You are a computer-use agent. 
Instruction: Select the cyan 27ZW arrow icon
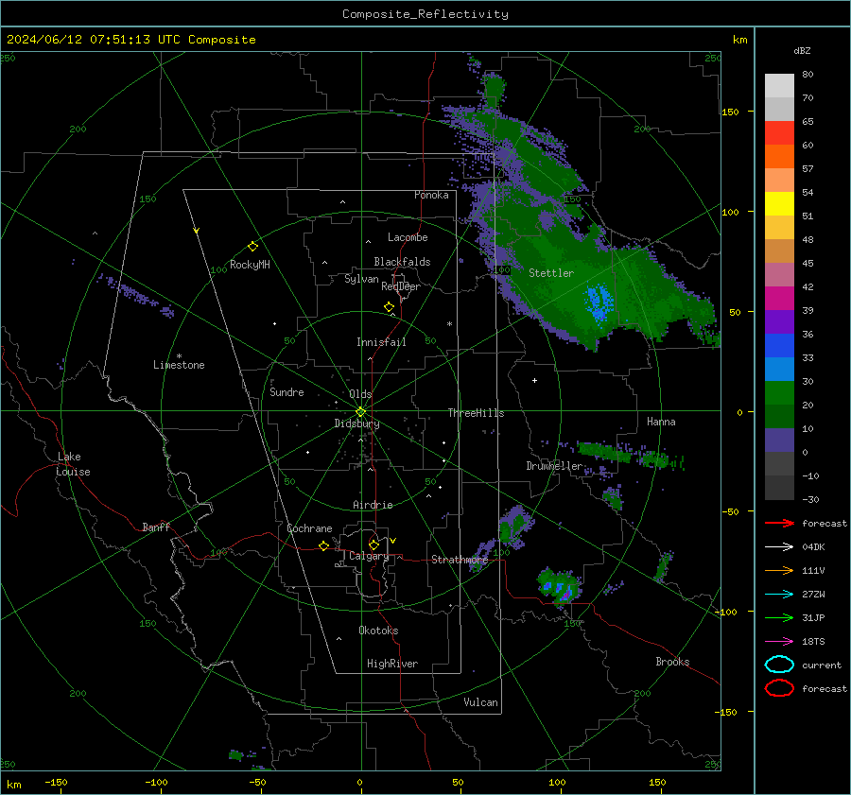[x=779, y=595]
